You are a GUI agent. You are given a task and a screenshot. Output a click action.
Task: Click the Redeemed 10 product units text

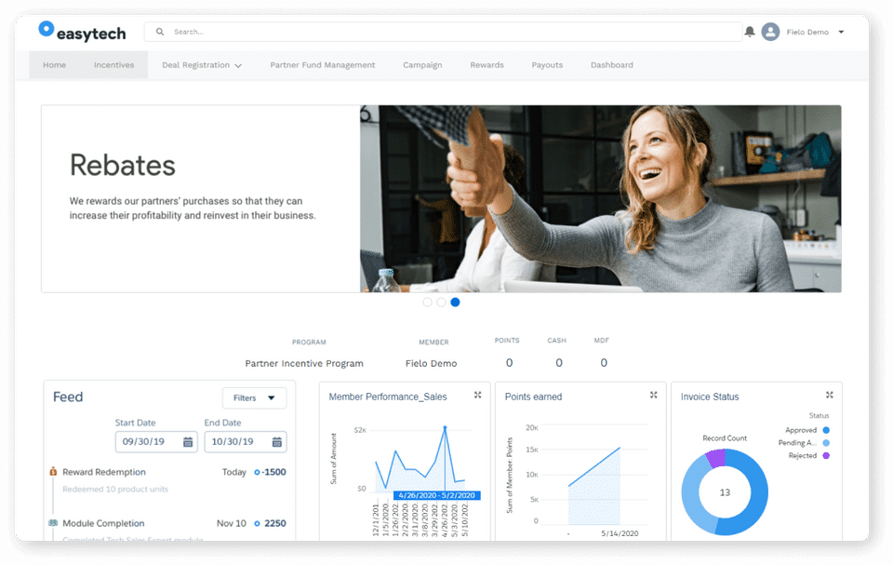click(115, 490)
